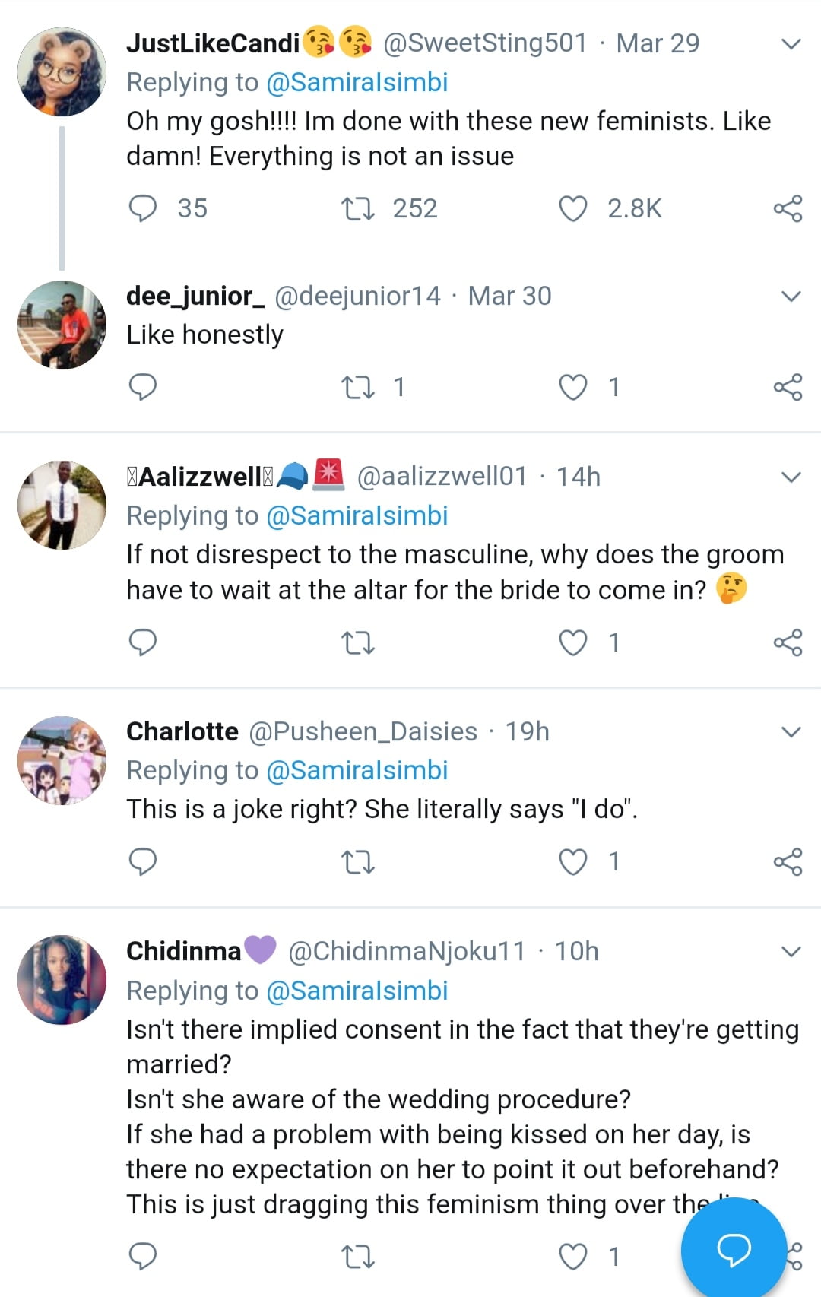
Task: Open more options for Chidinma's tweet
Action: 791,952
